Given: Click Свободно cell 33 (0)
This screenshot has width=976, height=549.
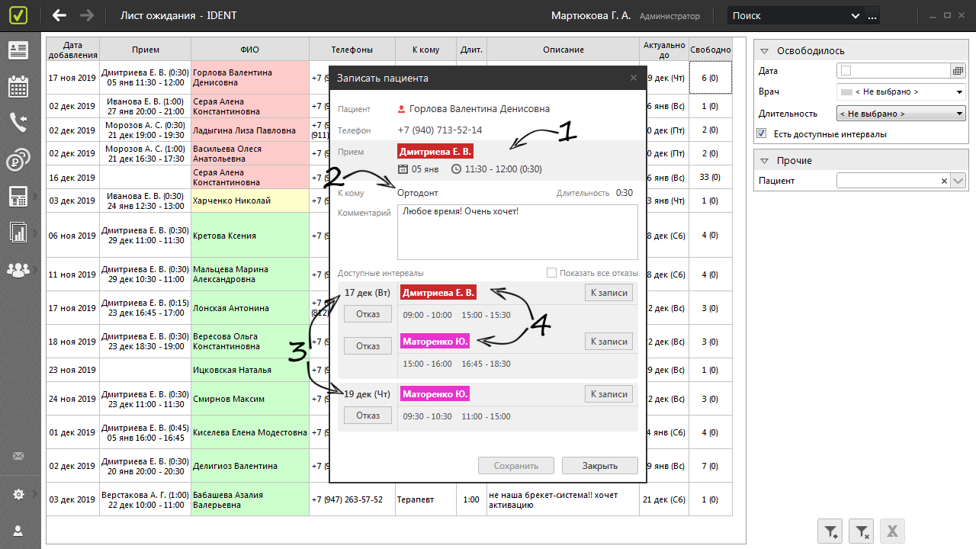Looking at the screenshot, I should [x=710, y=177].
